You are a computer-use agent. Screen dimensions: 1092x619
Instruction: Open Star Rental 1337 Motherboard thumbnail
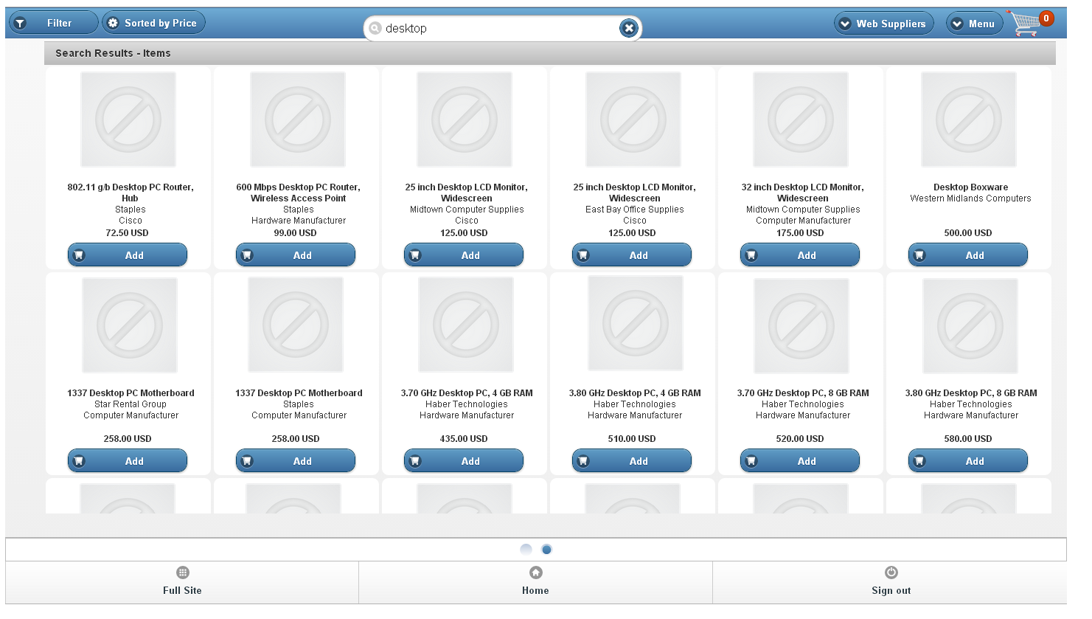pyautogui.click(x=130, y=325)
